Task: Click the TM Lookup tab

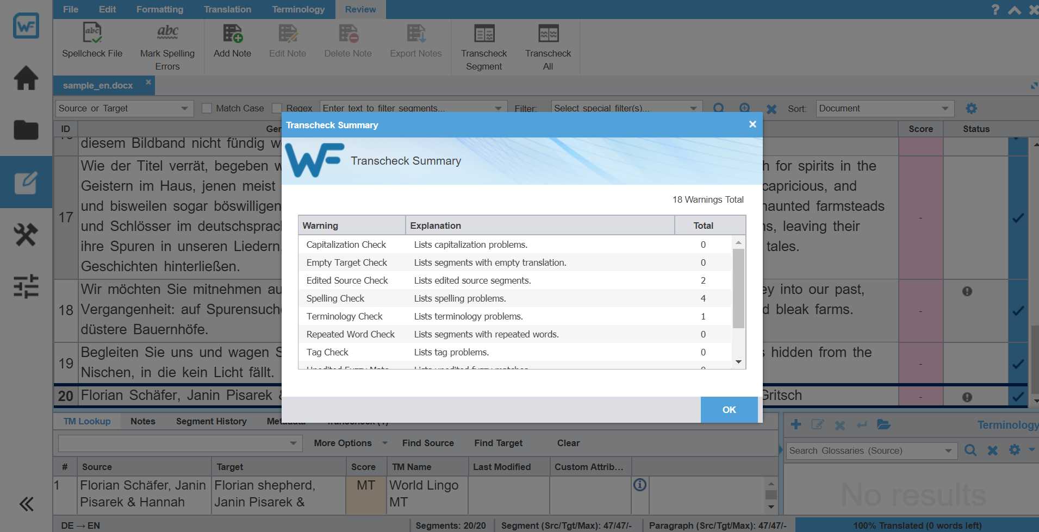Action: click(87, 421)
